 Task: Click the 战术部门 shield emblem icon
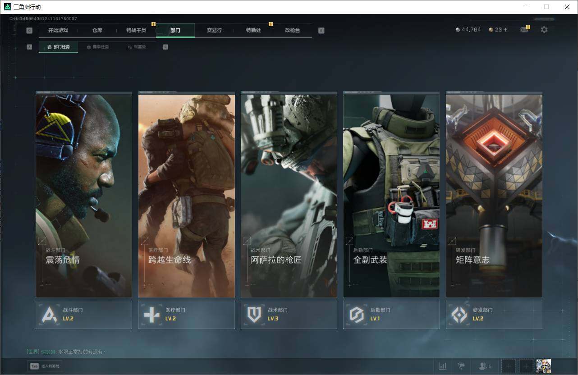click(254, 315)
